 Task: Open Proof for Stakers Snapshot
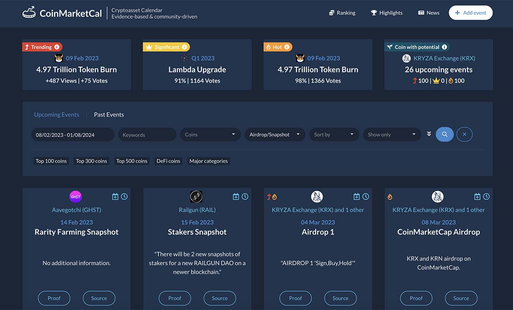(x=175, y=298)
